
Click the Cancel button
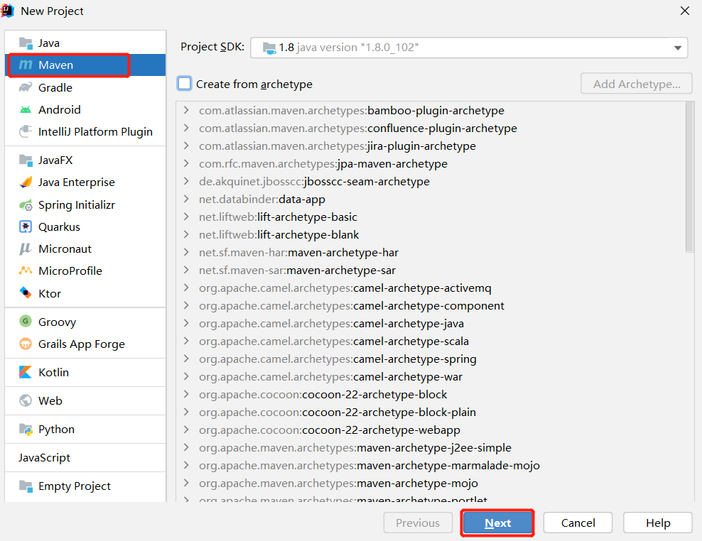(578, 523)
